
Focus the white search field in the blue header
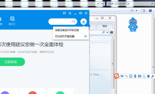click(63, 21)
